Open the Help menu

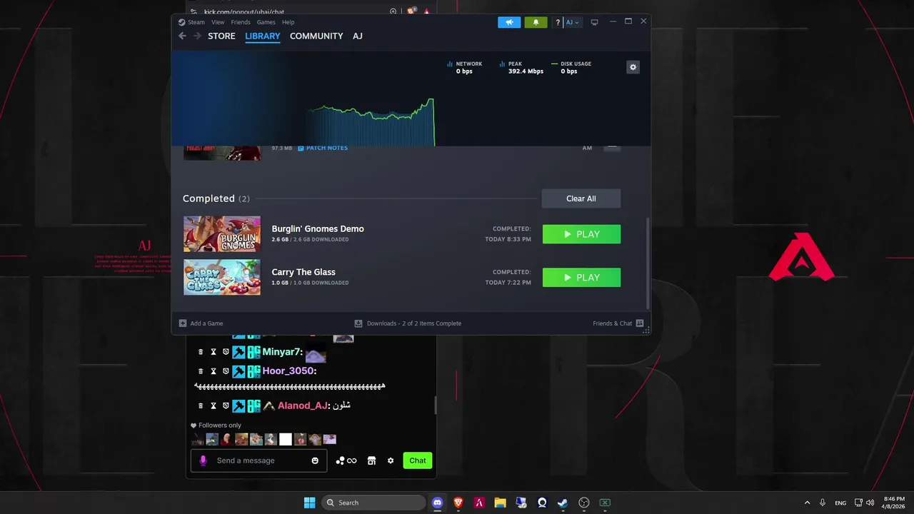[288, 22]
